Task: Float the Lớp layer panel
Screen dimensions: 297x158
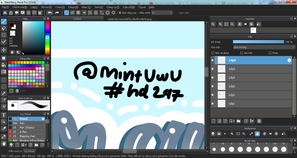Action: coord(291,36)
